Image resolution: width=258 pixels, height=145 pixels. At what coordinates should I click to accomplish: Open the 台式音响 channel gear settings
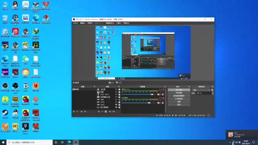(163, 103)
